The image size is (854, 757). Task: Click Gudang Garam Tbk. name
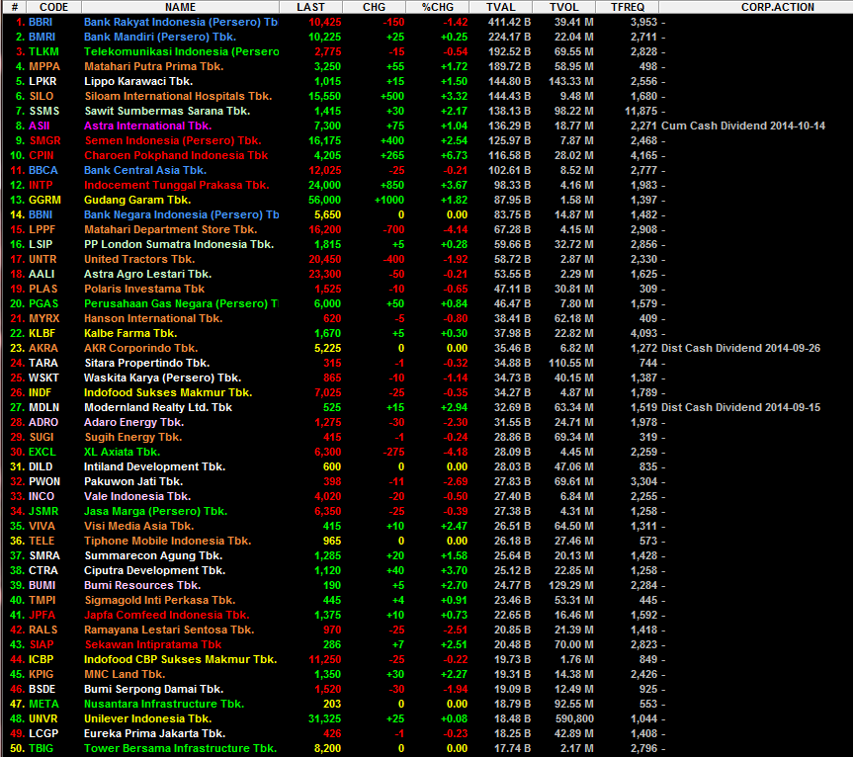tap(137, 200)
